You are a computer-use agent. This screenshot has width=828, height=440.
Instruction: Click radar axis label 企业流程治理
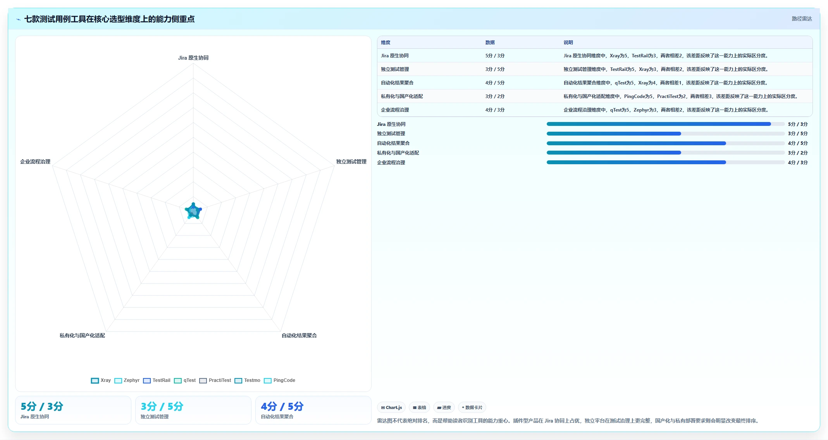tap(35, 162)
